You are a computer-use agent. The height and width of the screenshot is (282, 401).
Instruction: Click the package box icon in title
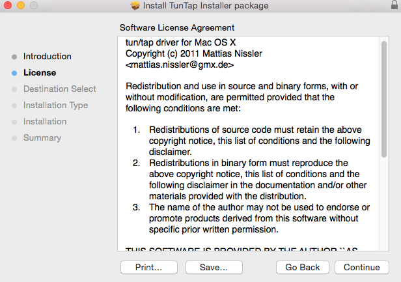tap(135, 5)
